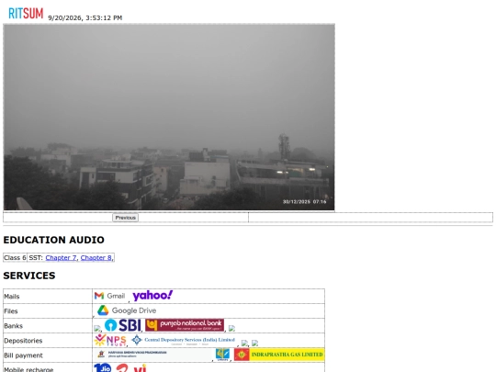Open Central Depository Services logo

tap(183, 340)
